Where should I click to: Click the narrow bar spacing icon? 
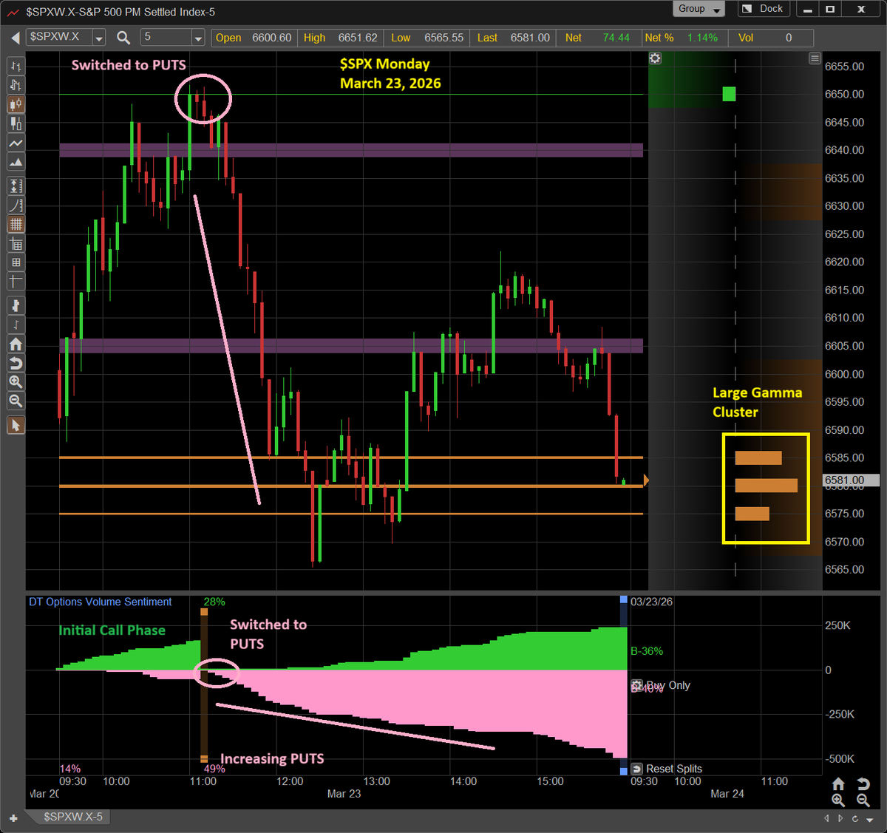click(16, 324)
